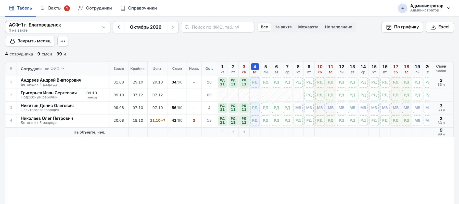Select the highlighted day 4 column header
Screen dimensions: 459x204
[x=255, y=69]
